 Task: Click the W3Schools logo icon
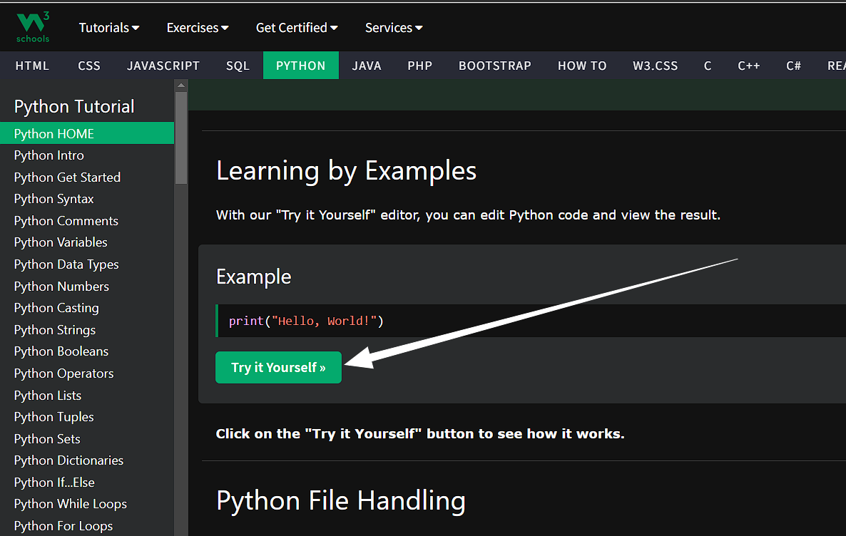[x=33, y=27]
